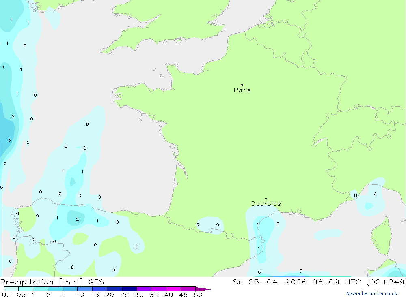The image size is (406, 297).
Task: Pick the 45–50 mm legend swatch
Action: point(188,289)
